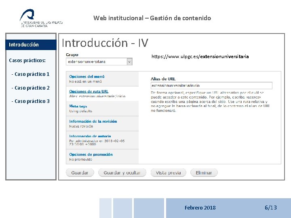Open Caso práctico 1 in sidebar
Image resolution: width=291 pixels, height=218 pixels.
(30, 74)
